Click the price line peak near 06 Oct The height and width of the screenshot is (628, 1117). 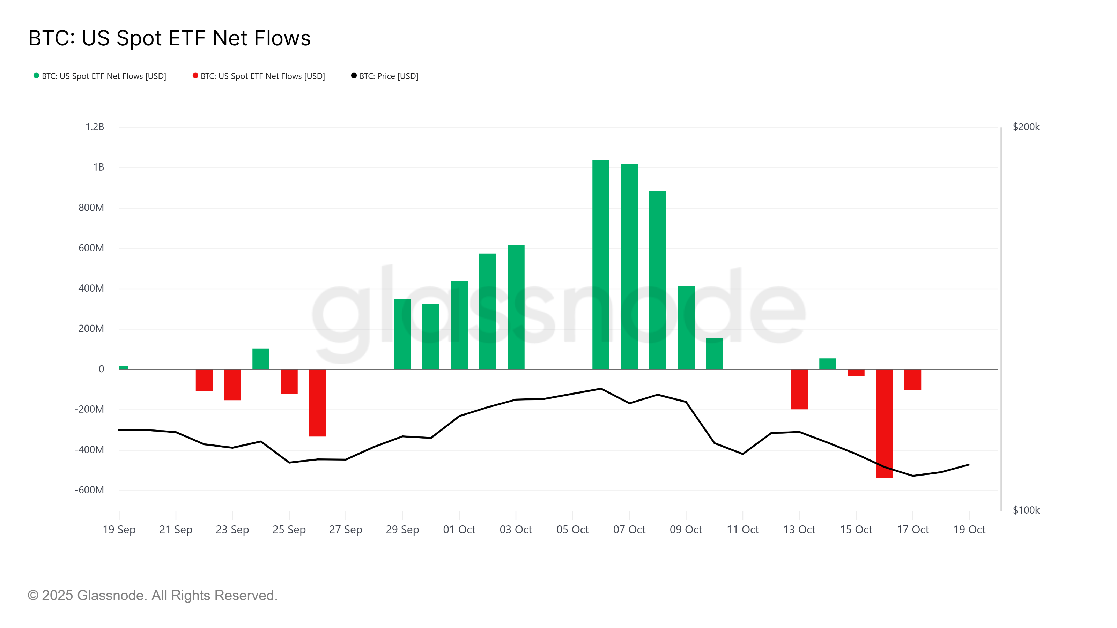click(600, 389)
